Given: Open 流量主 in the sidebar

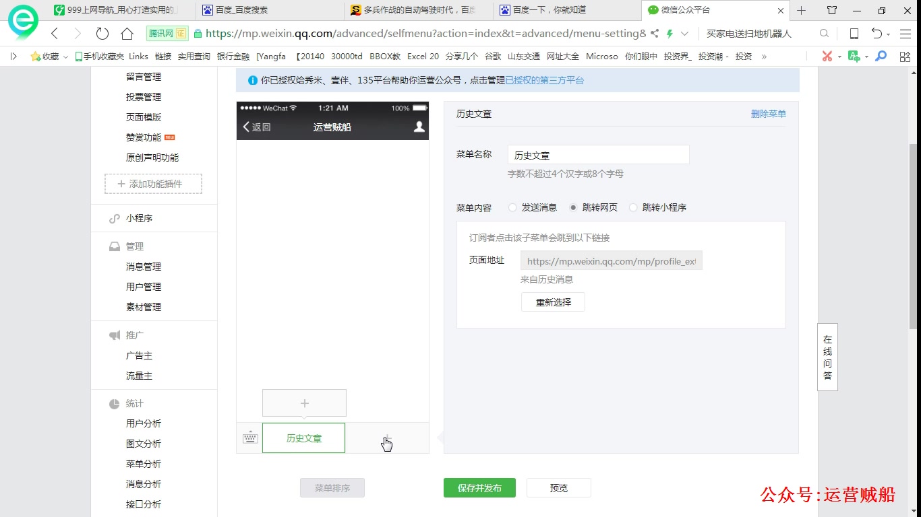Looking at the screenshot, I should (139, 376).
